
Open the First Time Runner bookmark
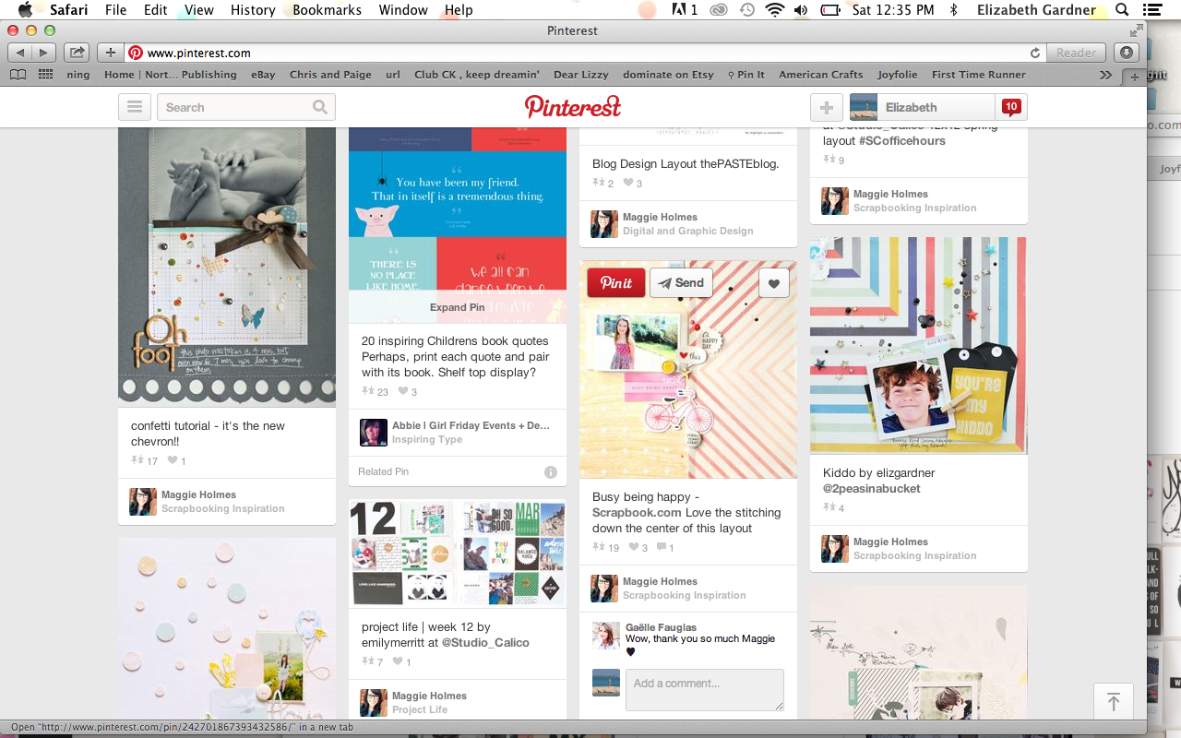coord(978,75)
